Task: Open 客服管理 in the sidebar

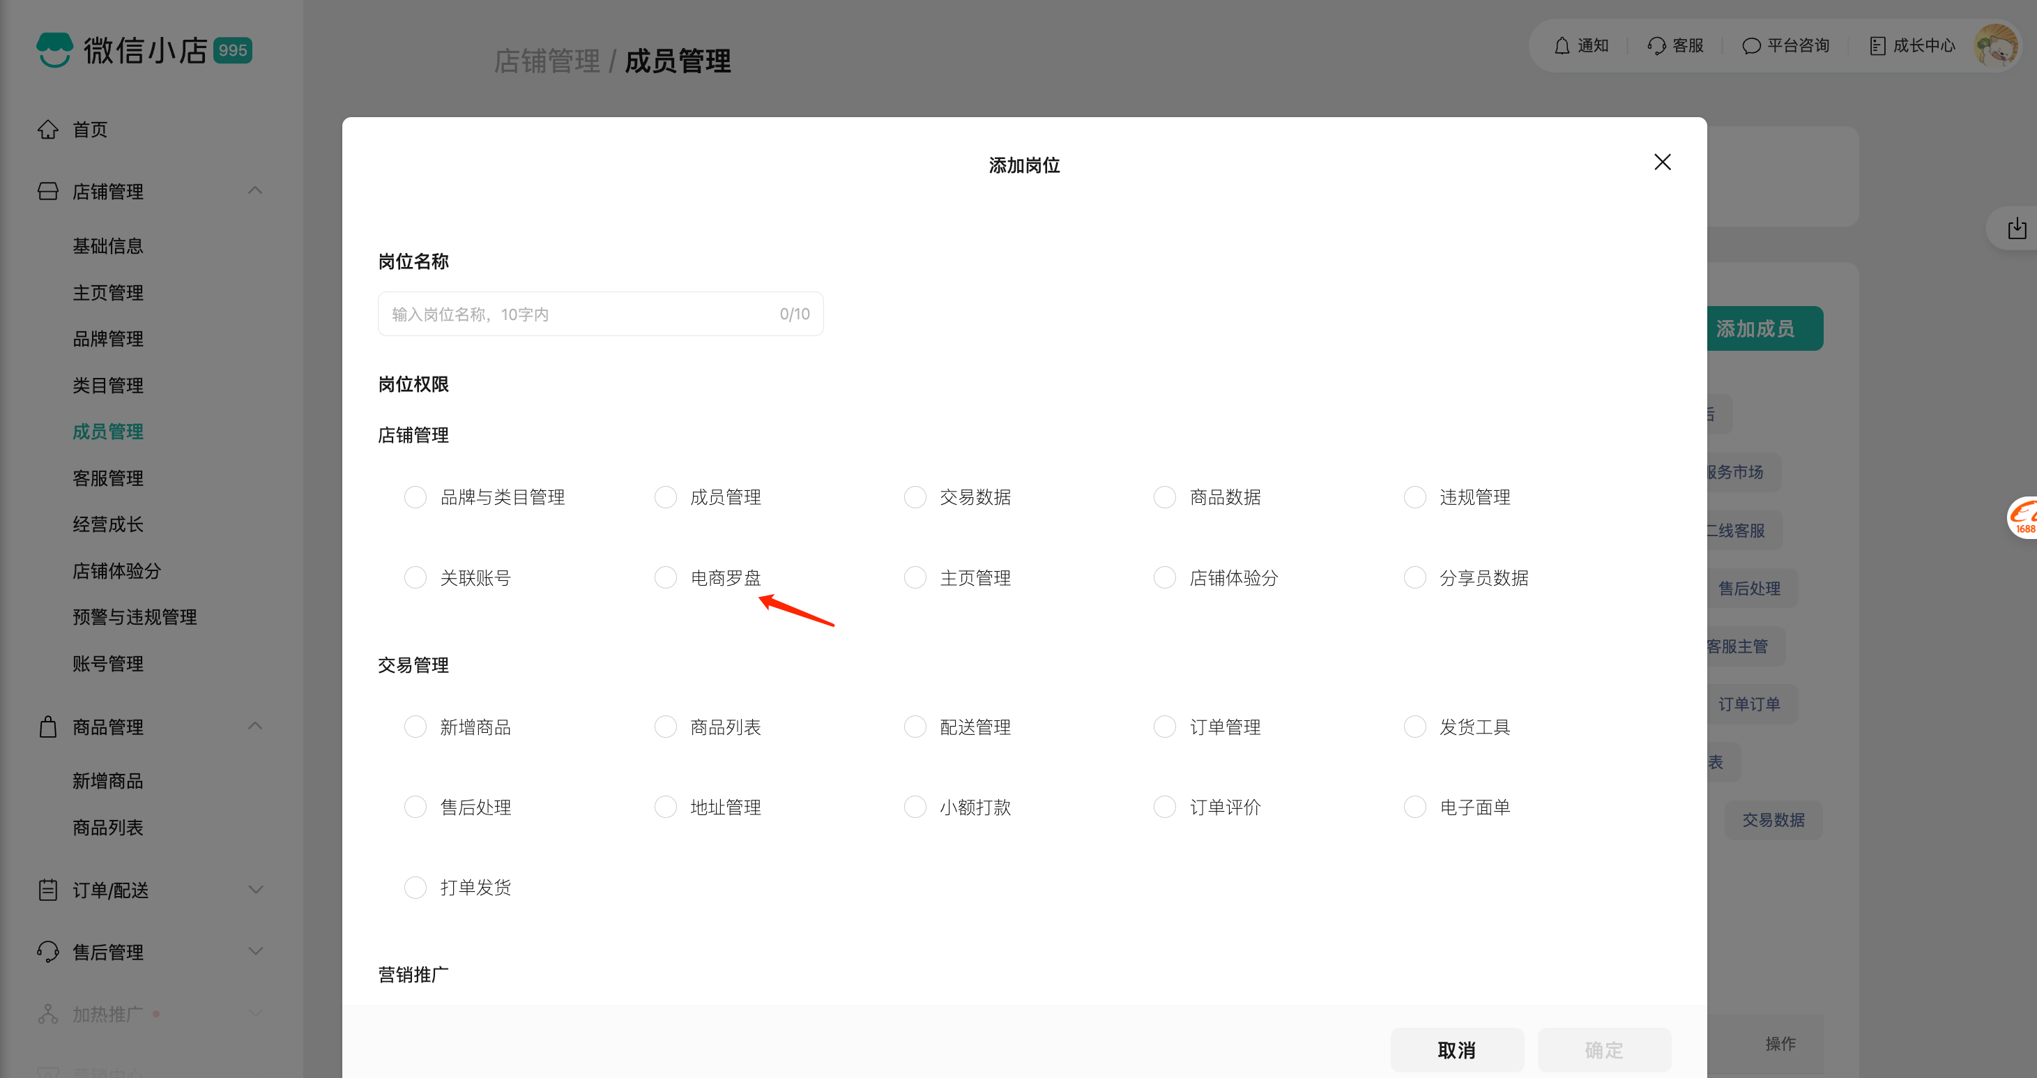Action: pyautogui.click(x=108, y=478)
